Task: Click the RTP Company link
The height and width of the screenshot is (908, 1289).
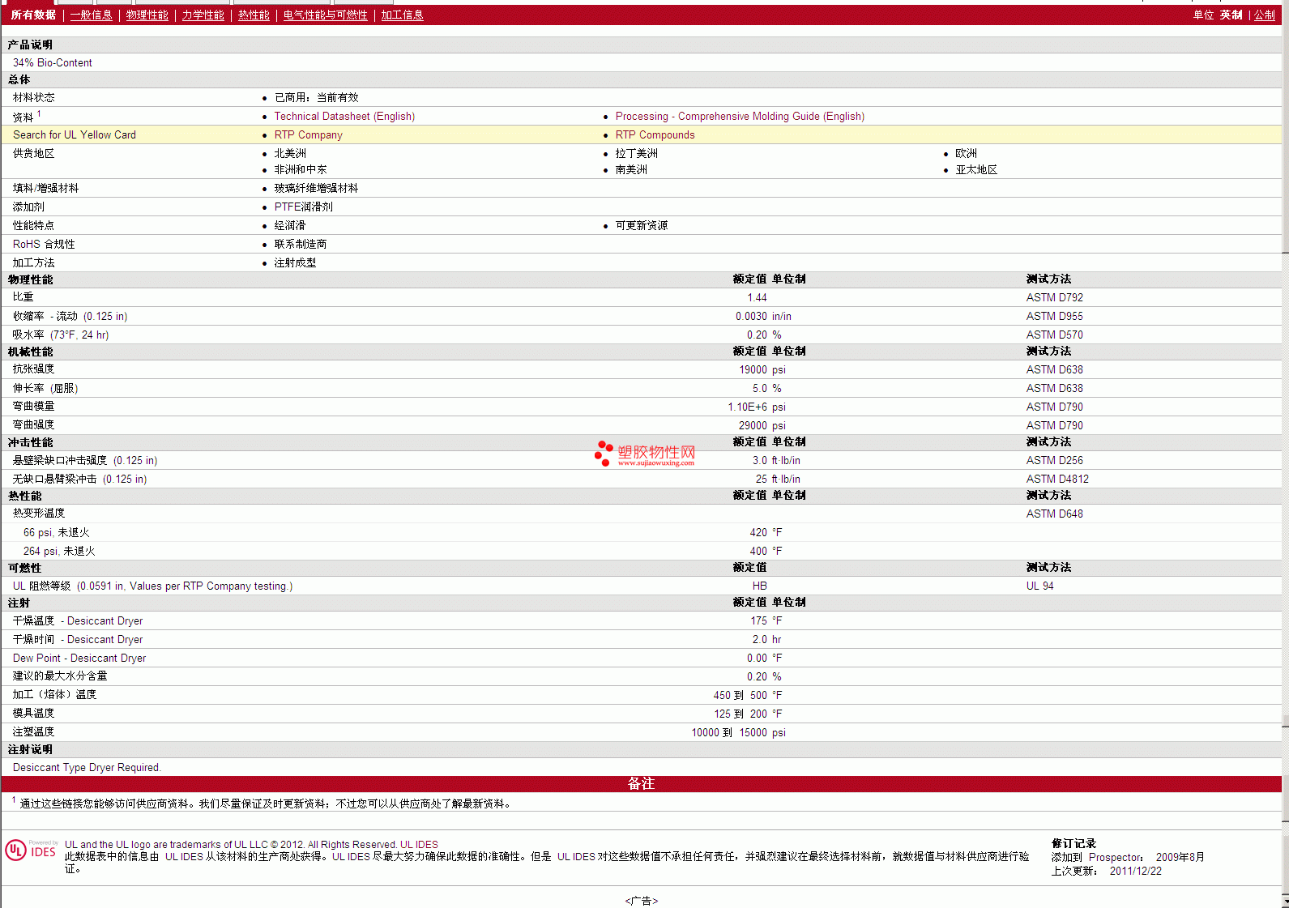Action: point(308,135)
